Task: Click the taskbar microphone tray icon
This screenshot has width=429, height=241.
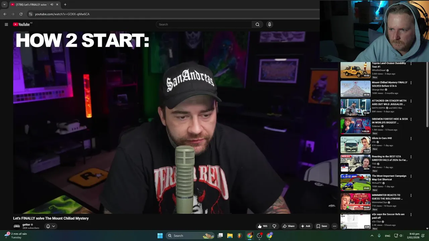Action: 379,236
